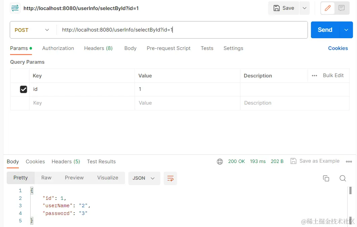Click the globe network icon
The width and height of the screenshot is (357, 227).
tap(220, 162)
